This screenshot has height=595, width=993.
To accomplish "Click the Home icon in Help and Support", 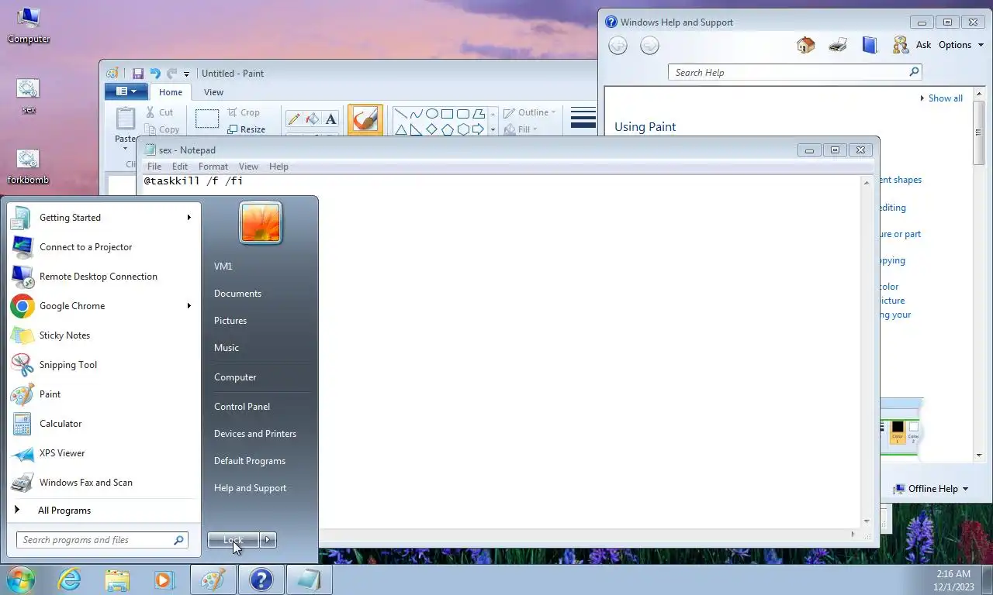I will point(806,45).
